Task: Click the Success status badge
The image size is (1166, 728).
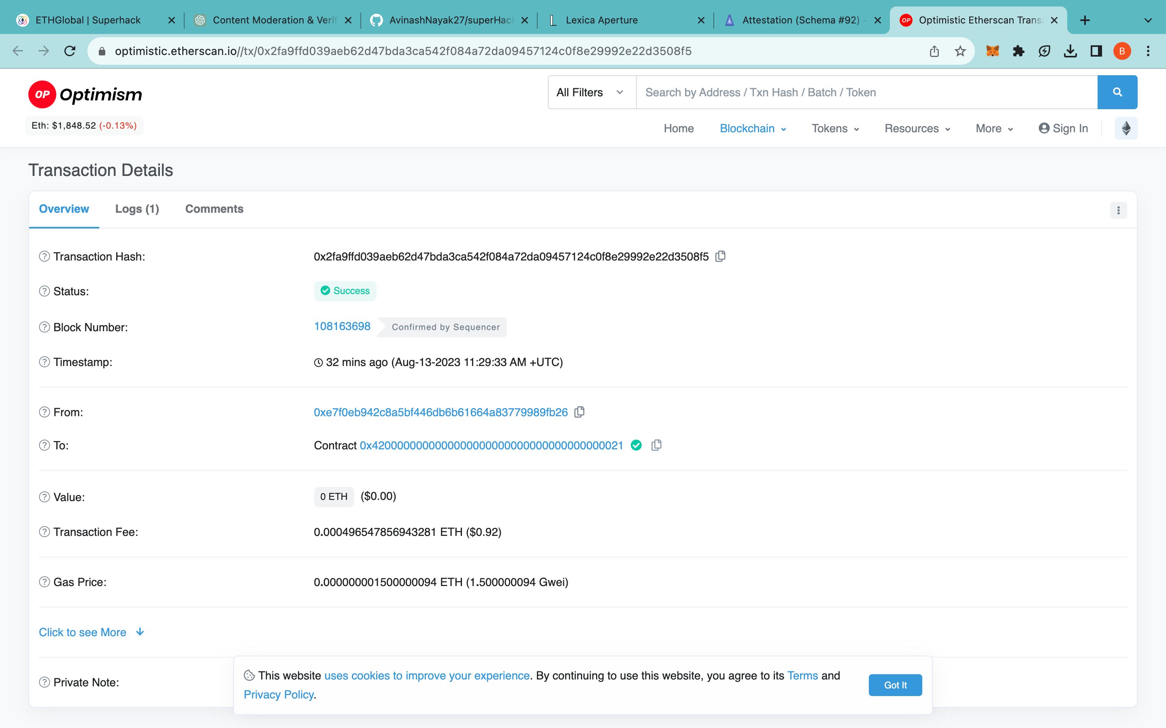Action: pyautogui.click(x=345, y=291)
